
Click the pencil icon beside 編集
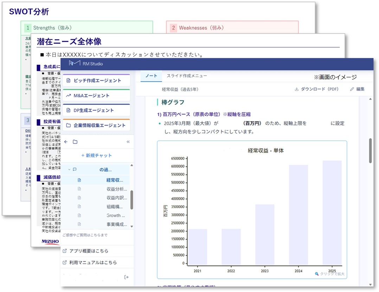[352, 89]
